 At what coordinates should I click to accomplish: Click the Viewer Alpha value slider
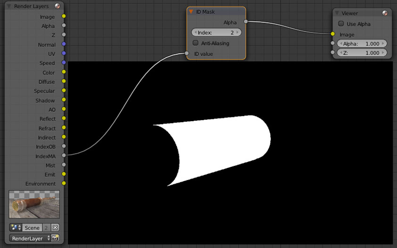click(x=361, y=43)
